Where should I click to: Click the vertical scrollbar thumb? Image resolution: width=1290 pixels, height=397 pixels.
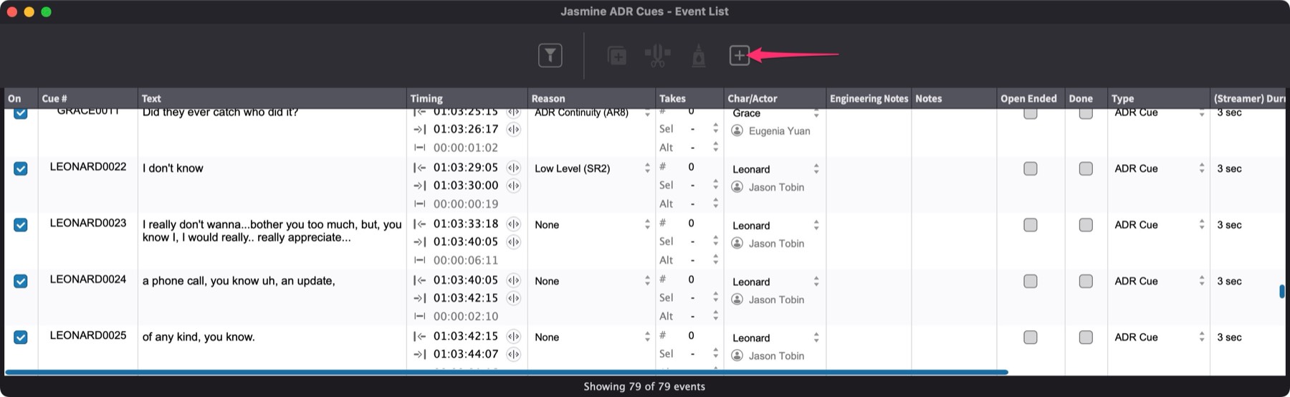1281,292
